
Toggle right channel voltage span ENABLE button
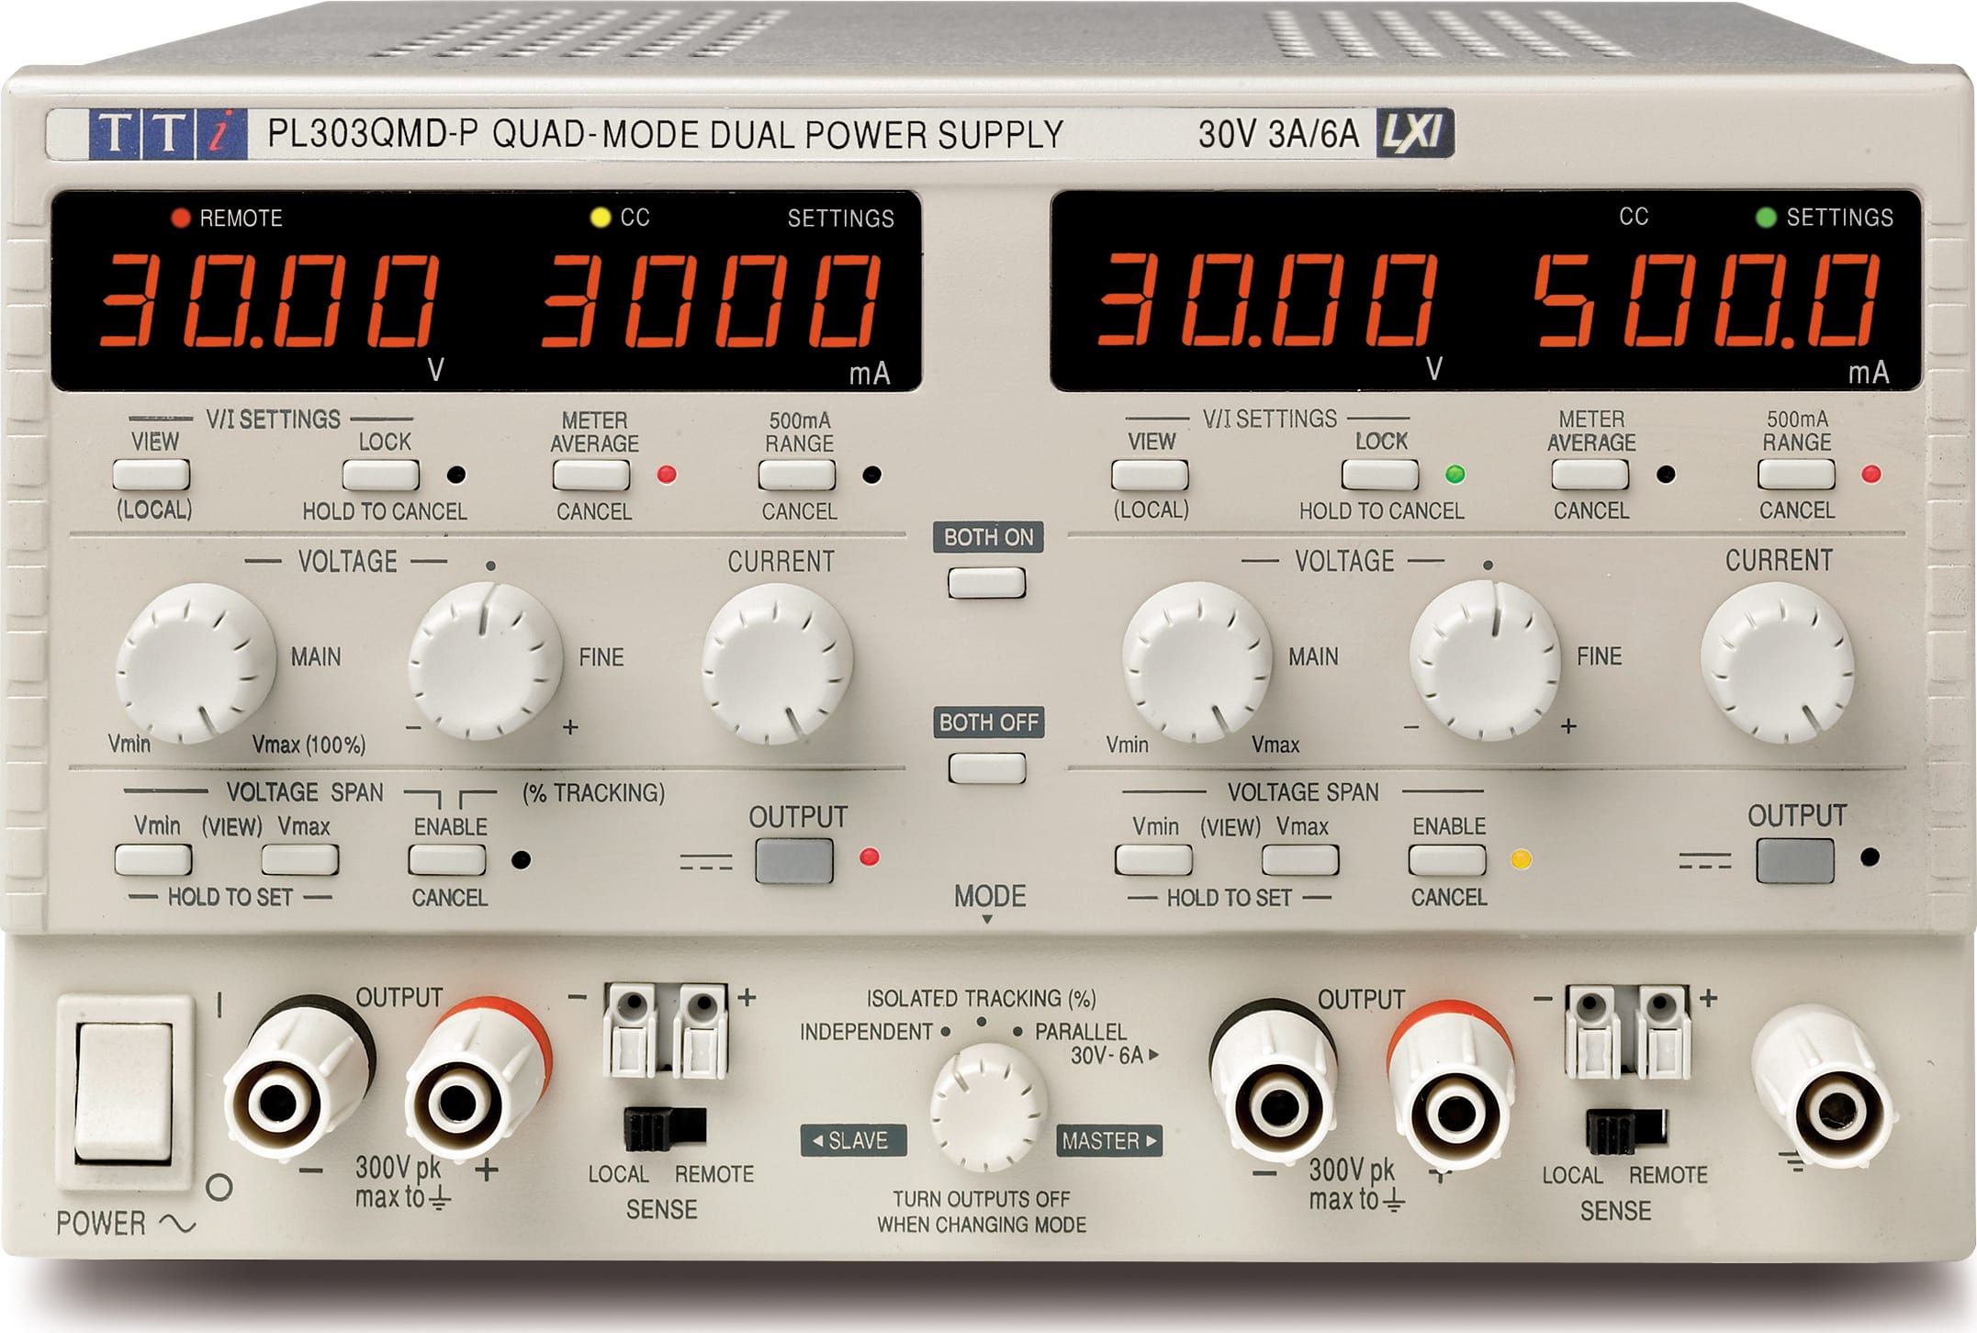click(1447, 860)
